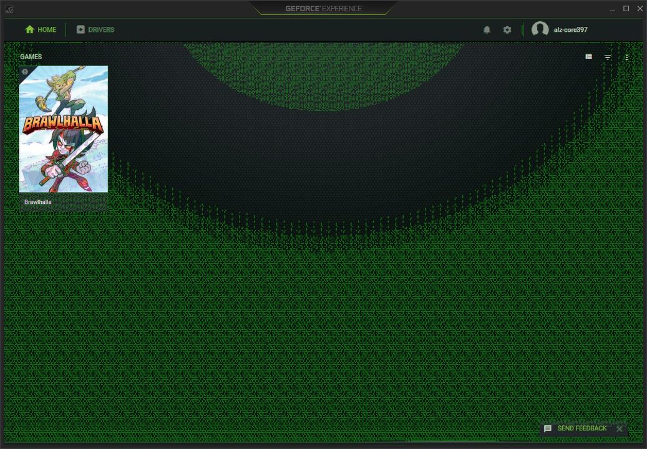Click the feedback chat bubble icon
The image size is (647, 449).
(548, 429)
